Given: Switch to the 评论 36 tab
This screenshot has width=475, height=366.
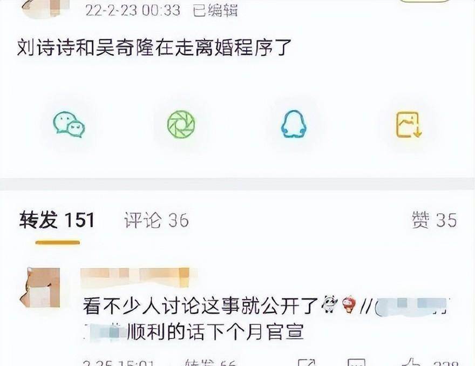Looking at the screenshot, I should point(157,220).
